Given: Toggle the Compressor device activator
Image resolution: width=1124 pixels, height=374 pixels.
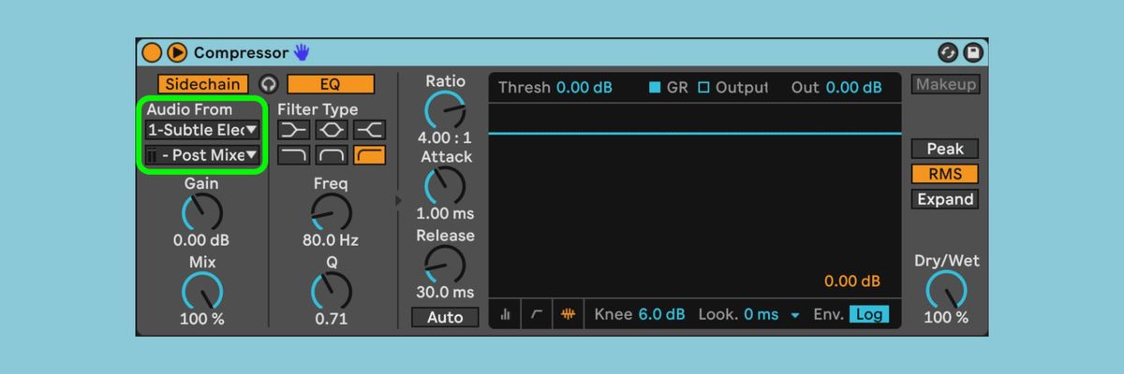Looking at the screenshot, I should [152, 53].
